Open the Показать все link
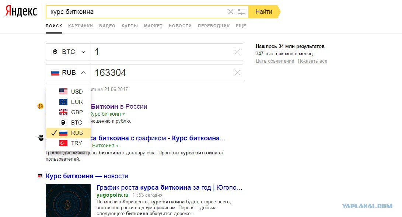The height and width of the screenshot is (217, 402). click(312, 61)
